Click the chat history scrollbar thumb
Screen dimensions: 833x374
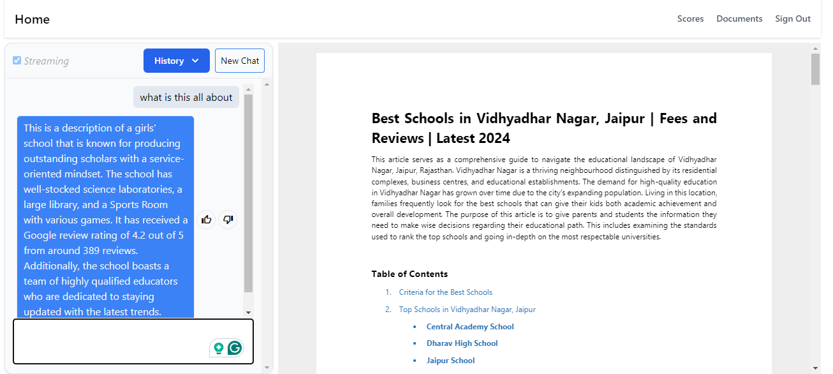pos(249,191)
